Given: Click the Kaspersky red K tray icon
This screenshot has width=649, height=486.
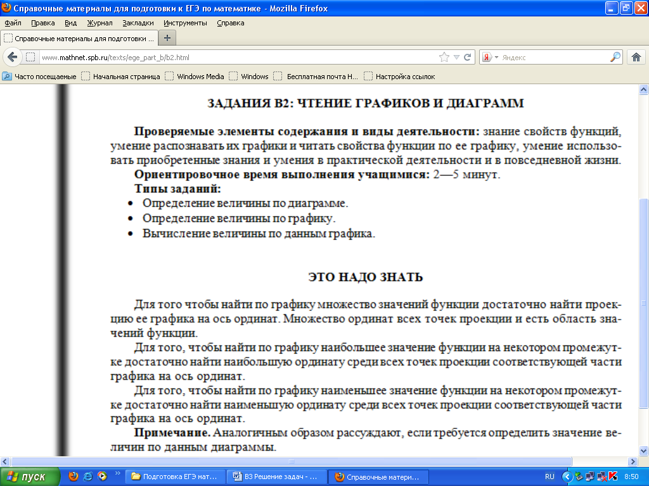Looking at the screenshot, I should coord(613,477).
